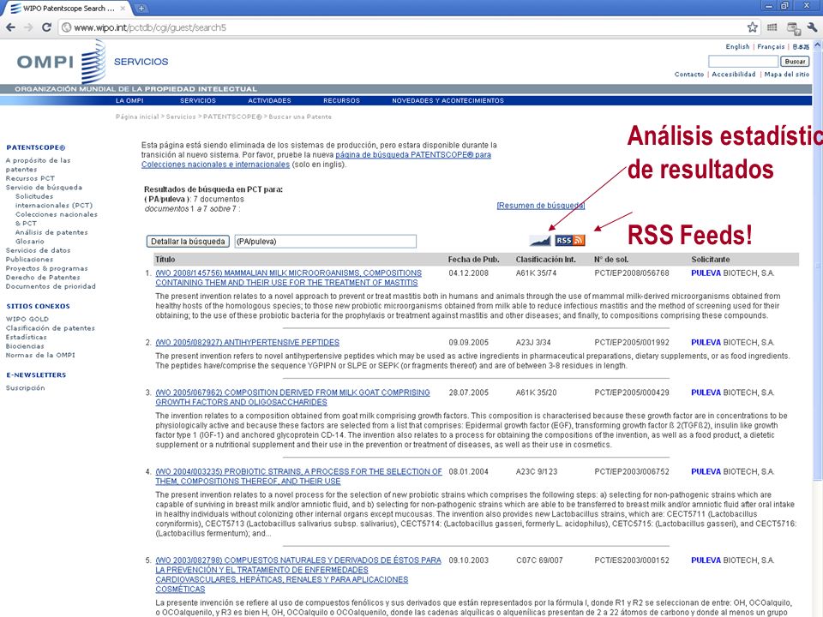Open Mapa del sitio link
823x617 pixels.
click(787, 75)
